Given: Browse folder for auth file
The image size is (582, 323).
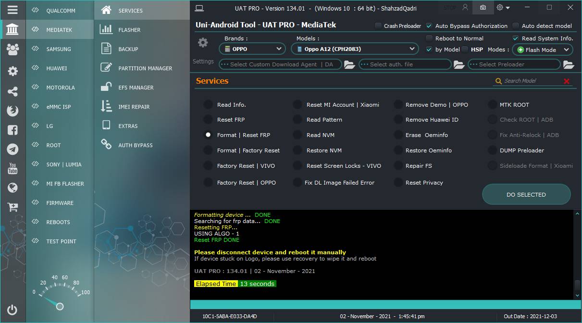Looking at the screenshot, I should click(459, 64).
